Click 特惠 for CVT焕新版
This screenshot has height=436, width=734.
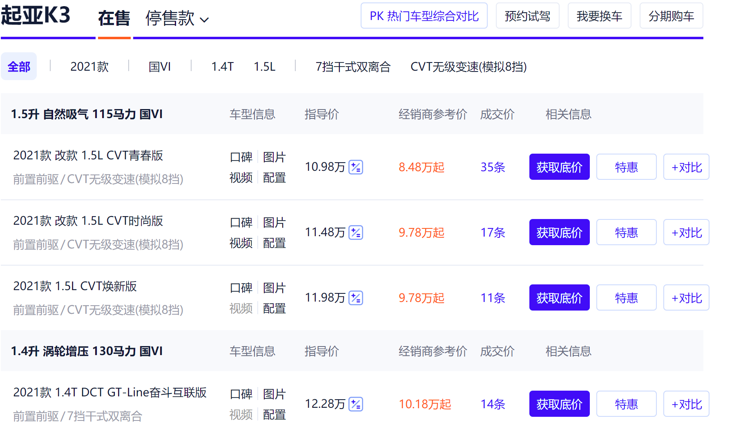point(627,297)
